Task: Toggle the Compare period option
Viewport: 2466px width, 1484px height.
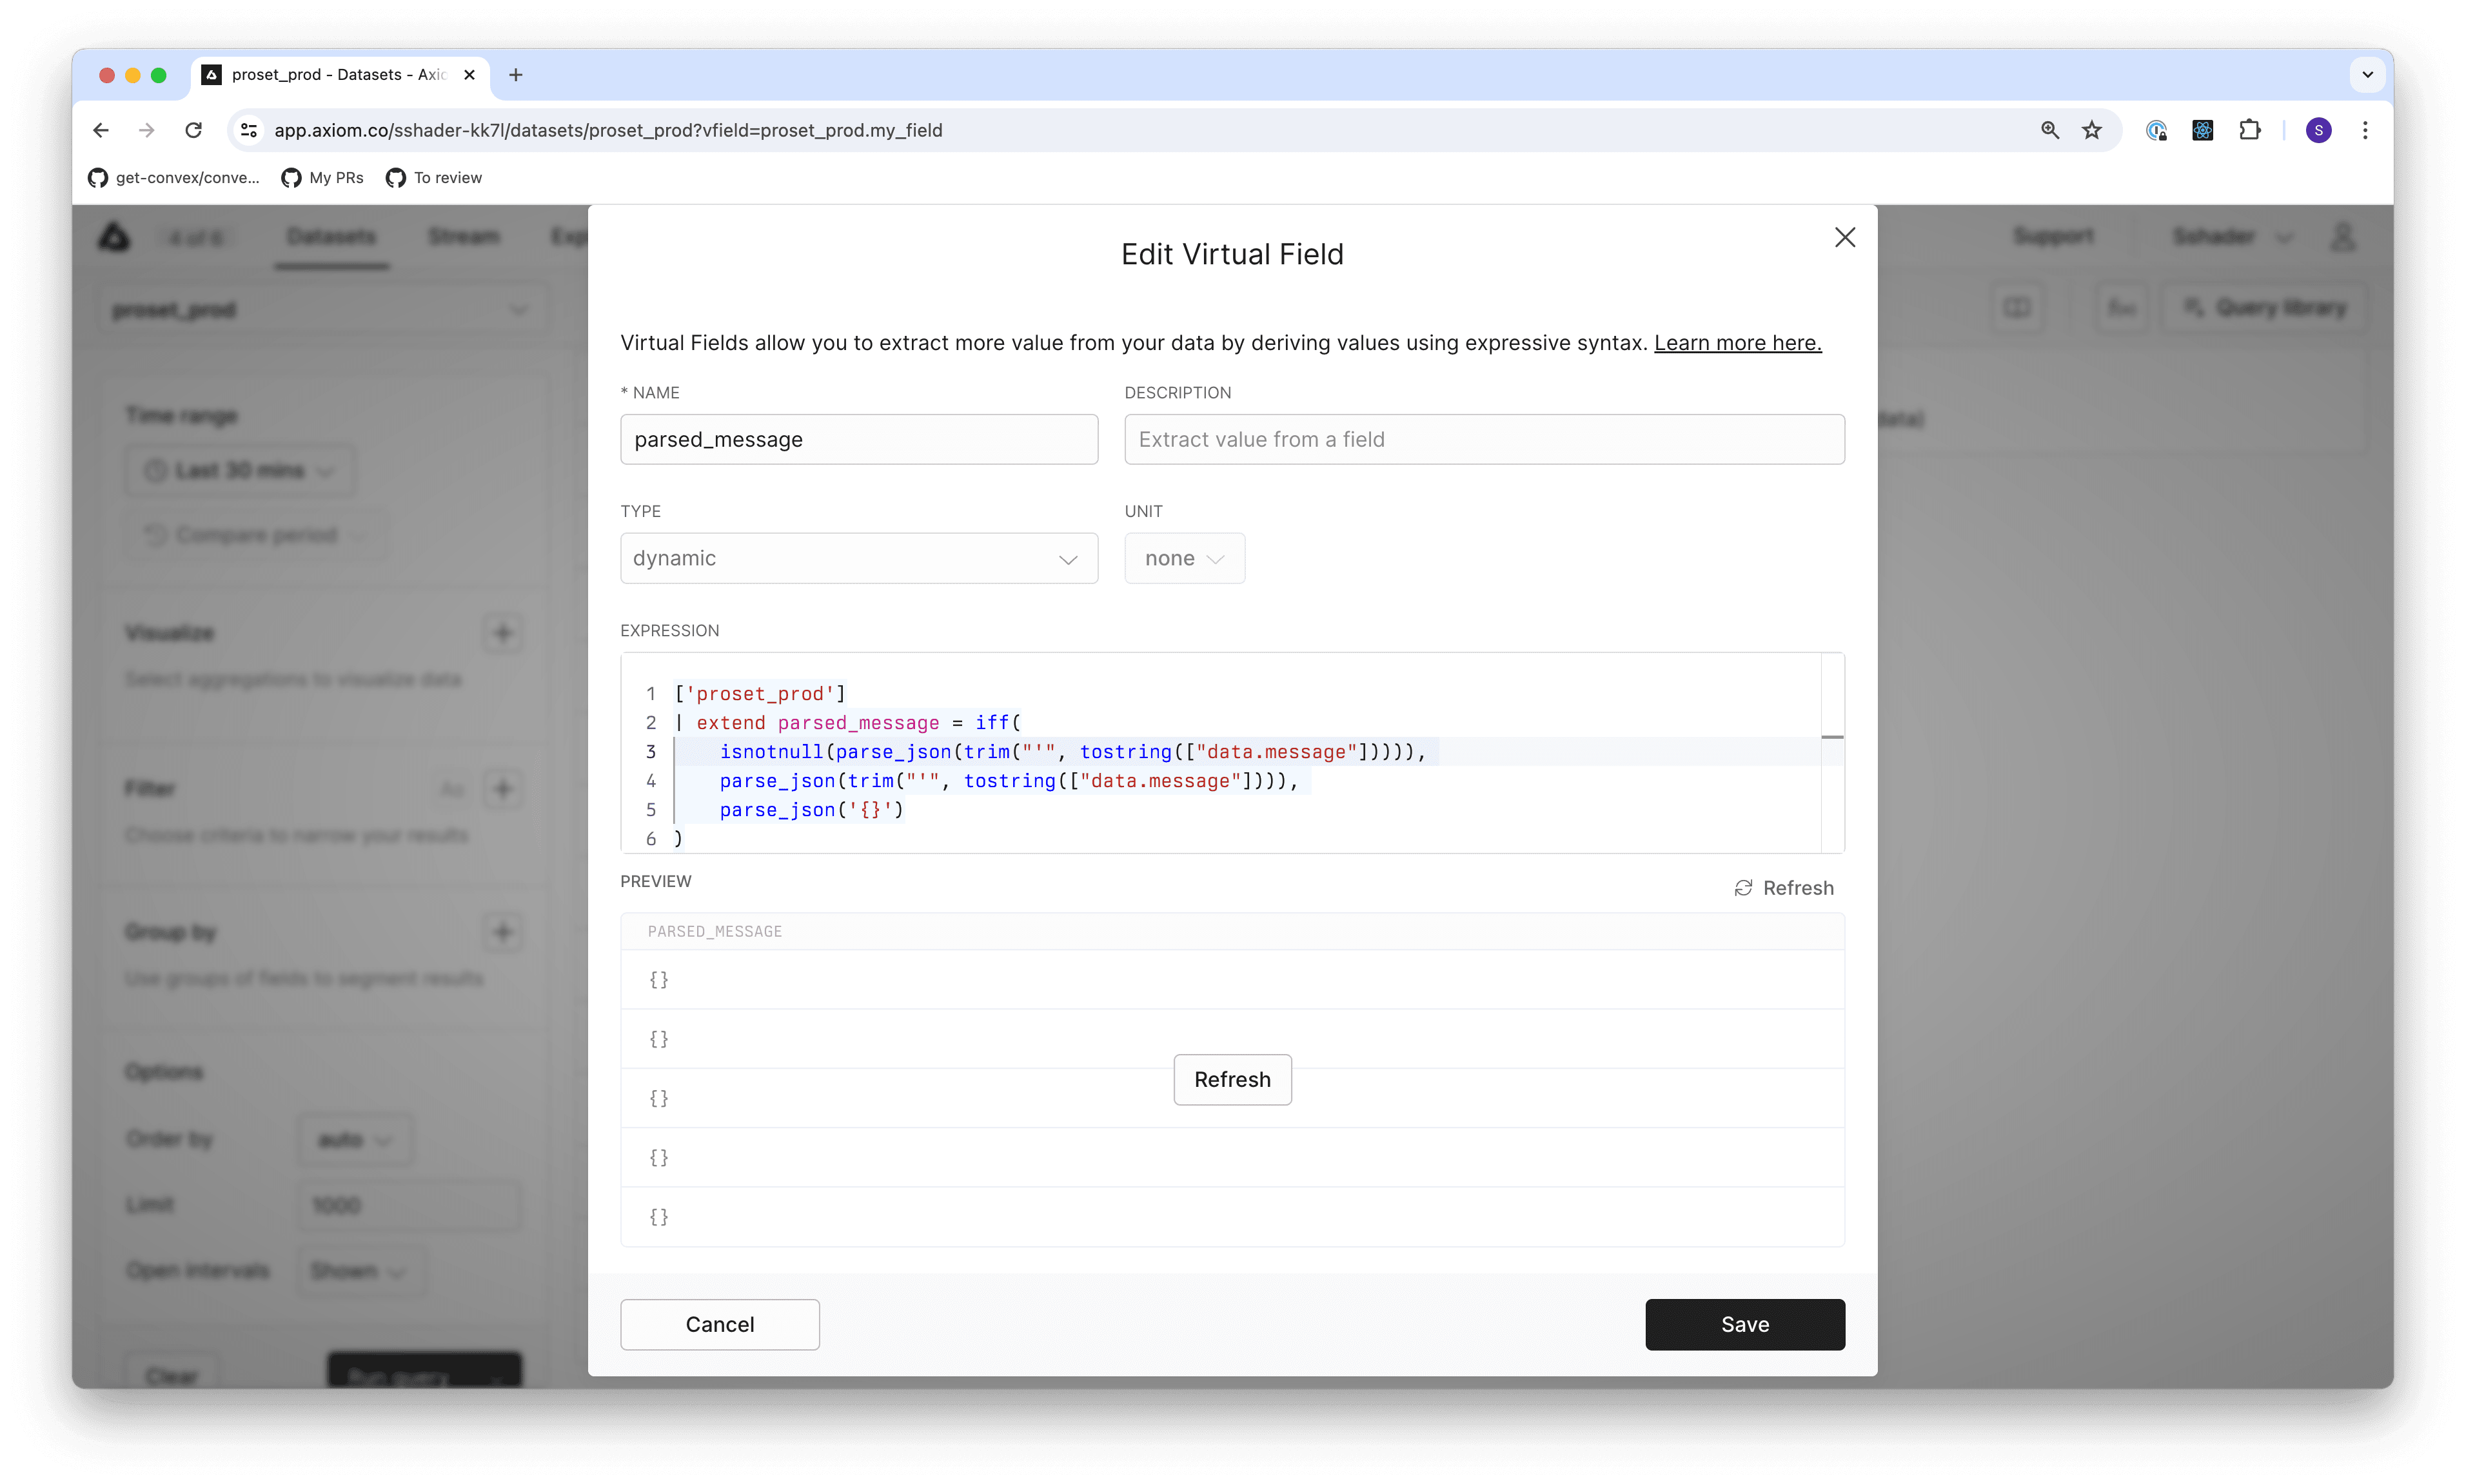Action: [x=255, y=534]
